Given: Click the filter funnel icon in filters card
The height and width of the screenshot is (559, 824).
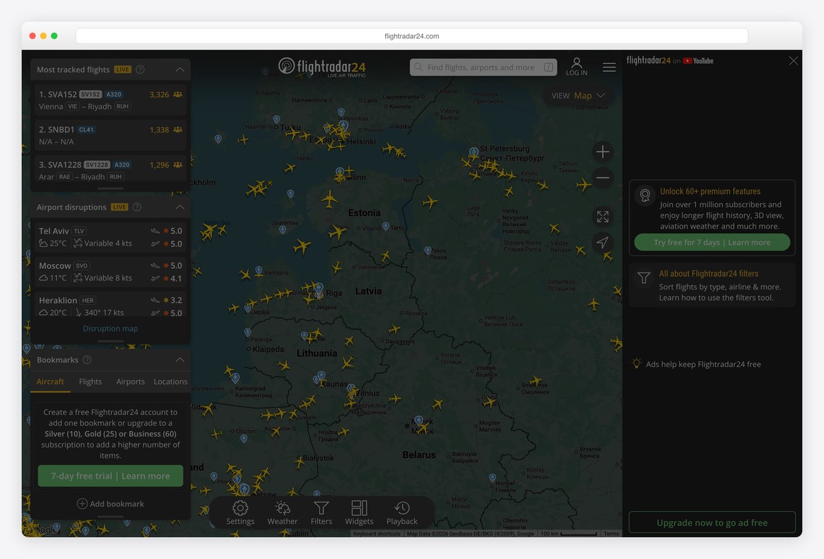Looking at the screenshot, I should 643,278.
